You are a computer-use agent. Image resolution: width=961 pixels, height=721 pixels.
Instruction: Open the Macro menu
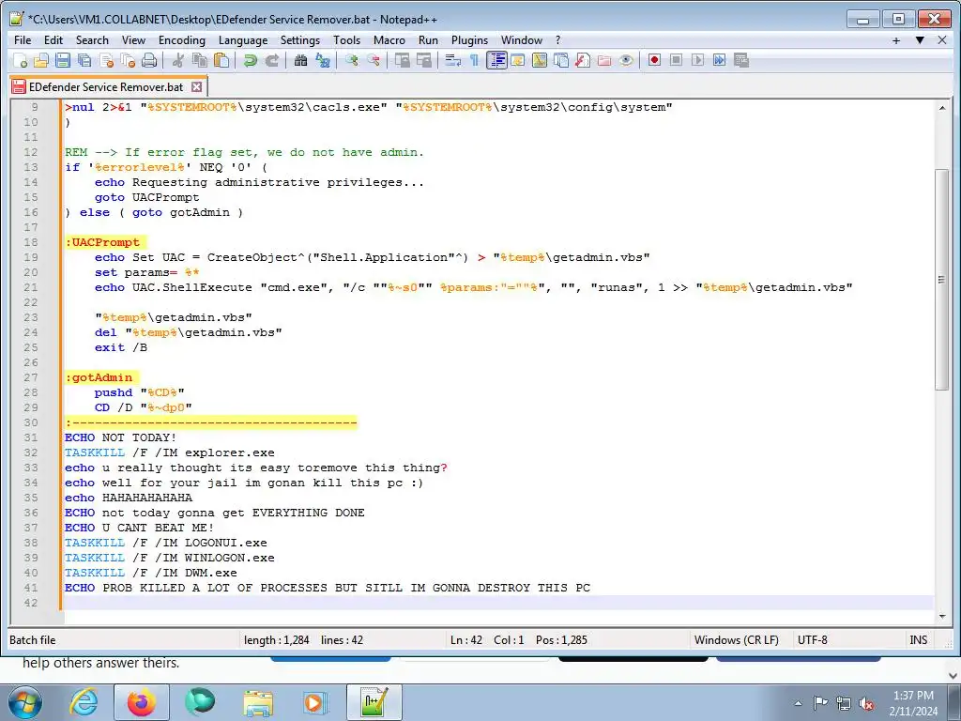point(389,39)
